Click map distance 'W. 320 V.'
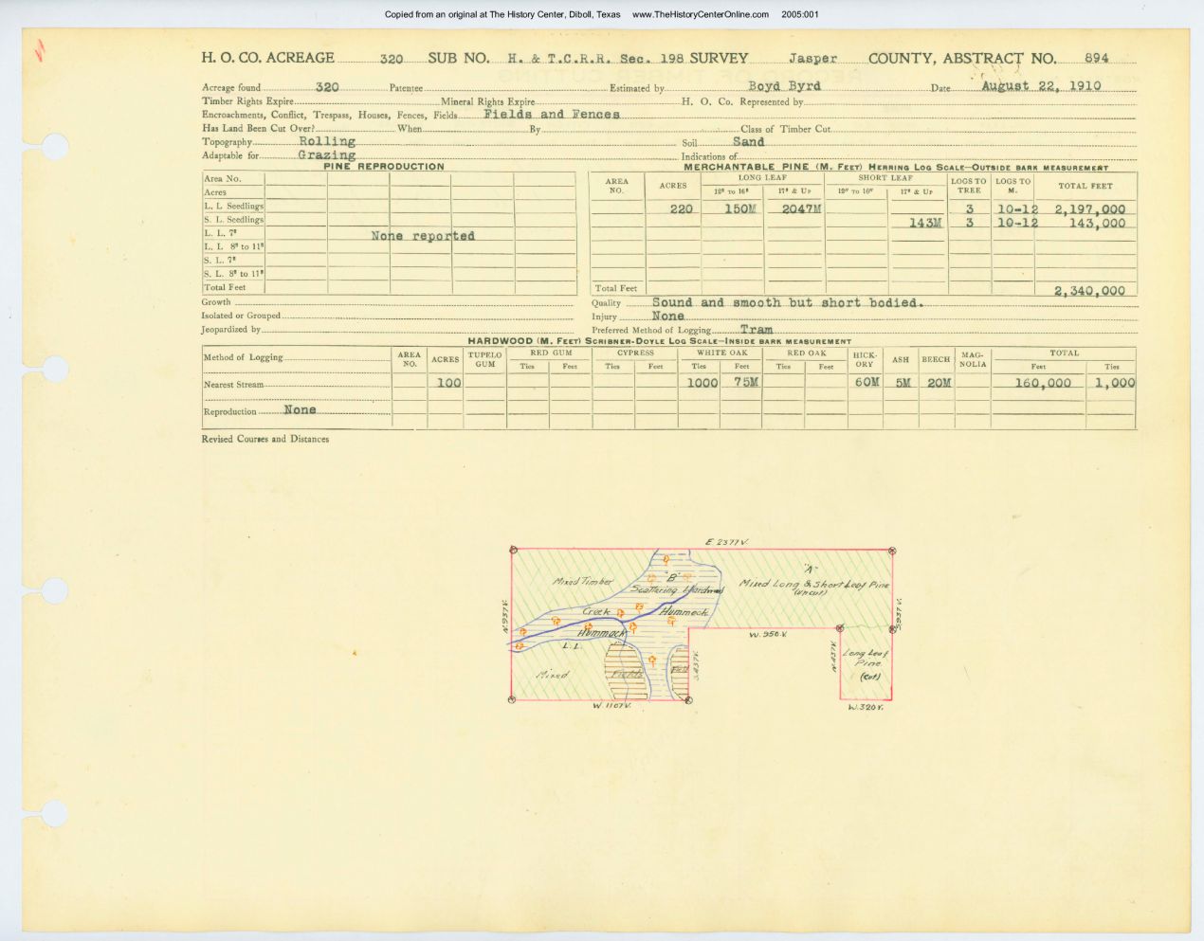Image resolution: width=1204 pixels, height=941 pixels. (x=866, y=707)
